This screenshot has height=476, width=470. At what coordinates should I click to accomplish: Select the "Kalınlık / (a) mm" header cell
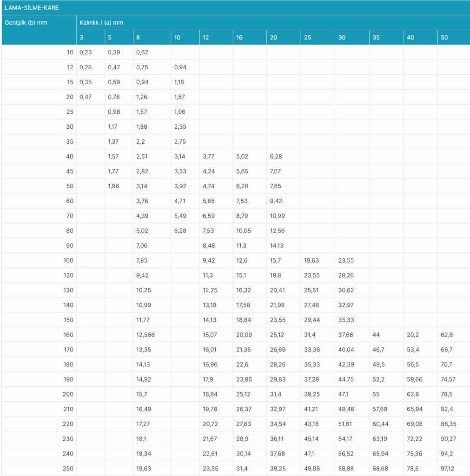101,22
